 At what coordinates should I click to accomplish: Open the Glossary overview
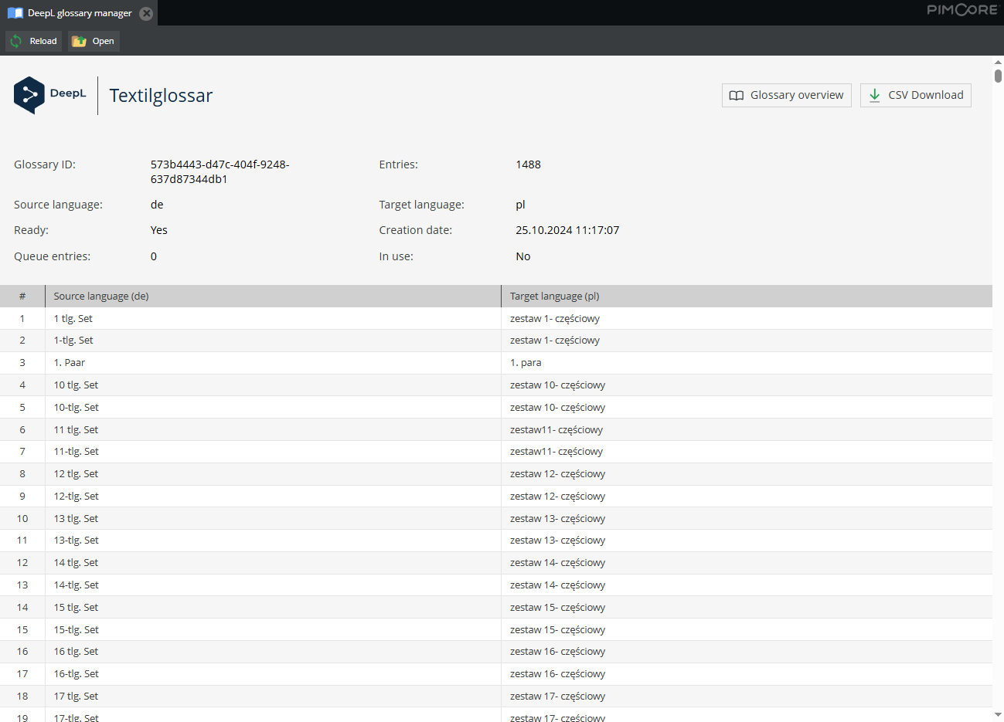click(786, 95)
